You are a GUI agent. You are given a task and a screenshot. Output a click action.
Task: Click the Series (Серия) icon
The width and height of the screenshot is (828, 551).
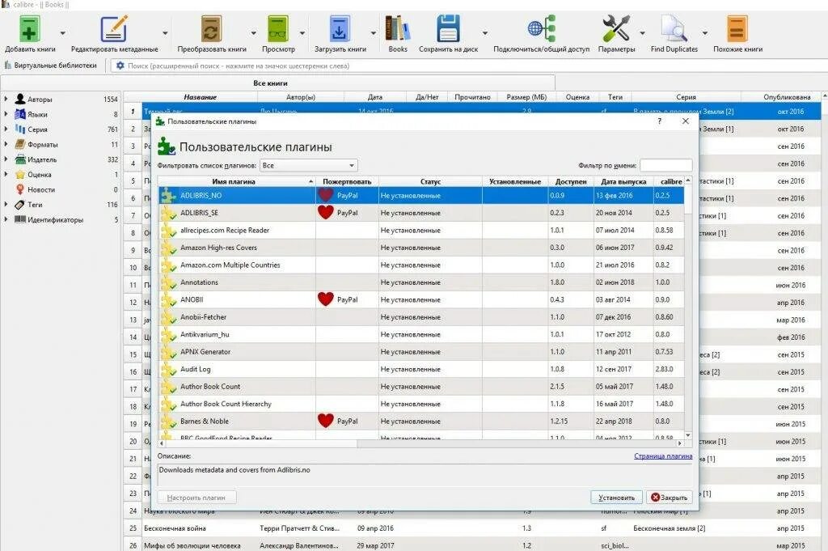click(20, 129)
